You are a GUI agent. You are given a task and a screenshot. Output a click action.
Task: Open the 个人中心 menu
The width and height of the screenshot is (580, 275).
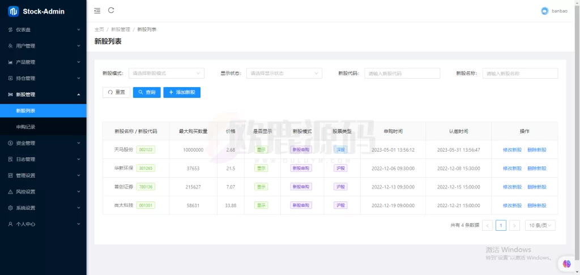43,224
